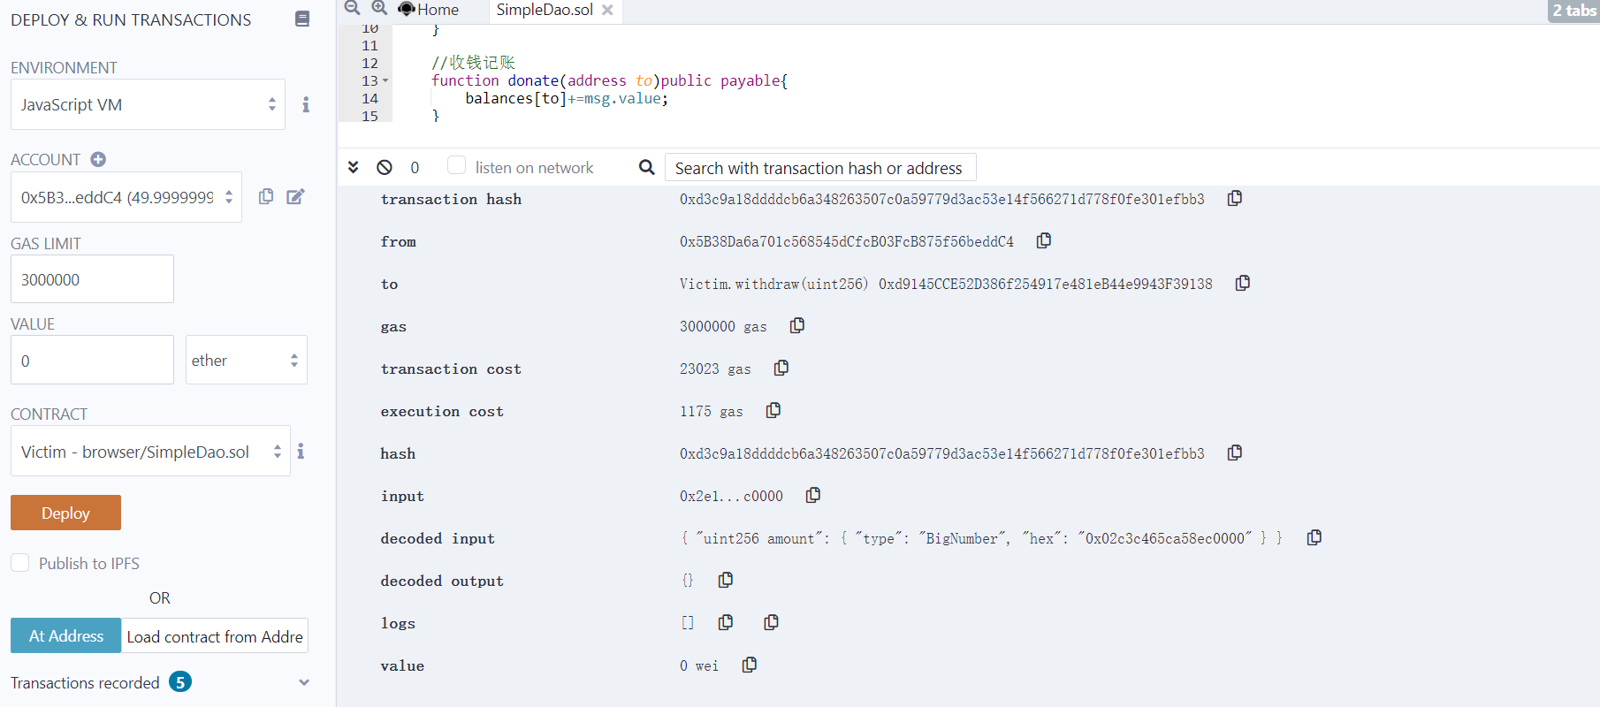Copy the from address value
The width and height of the screenshot is (1600, 707).
(1044, 241)
